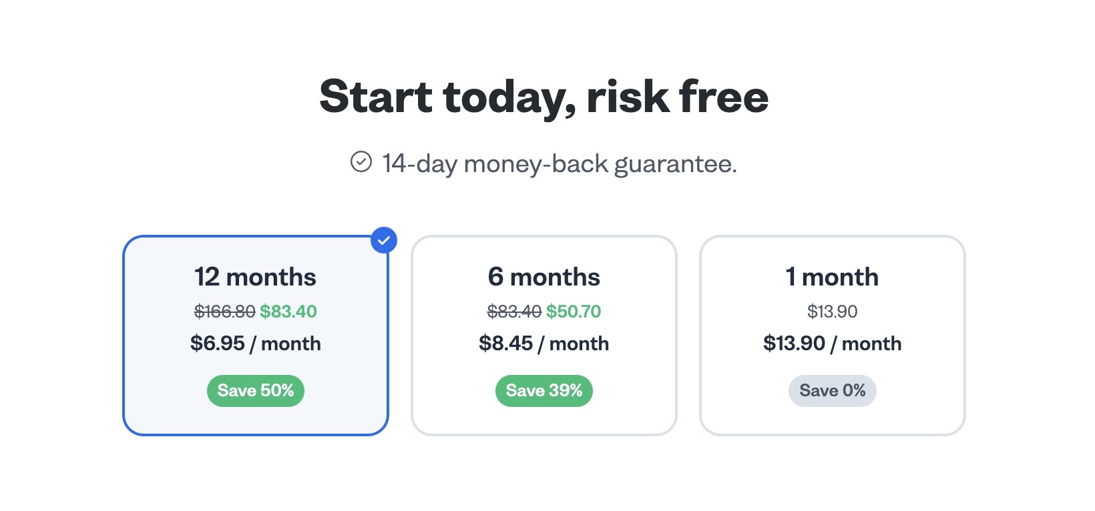Click the $13.90 / month rate
The height and width of the screenshot is (511, 1095).
pos(832,344)
